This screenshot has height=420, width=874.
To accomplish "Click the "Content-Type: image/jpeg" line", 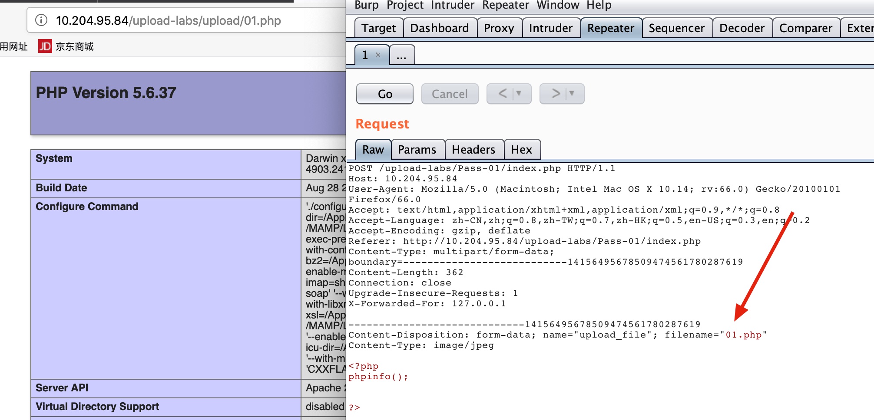I will coord(421,345).
